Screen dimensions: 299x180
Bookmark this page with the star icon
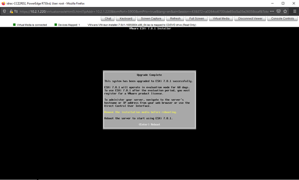[x=285, y=11]
